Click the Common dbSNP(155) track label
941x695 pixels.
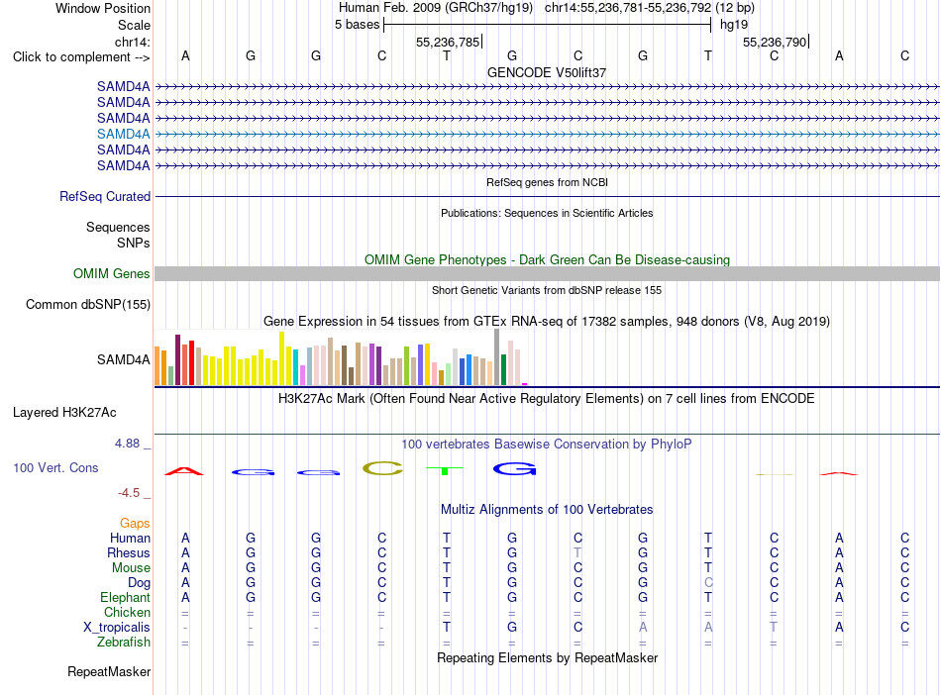(x=88, y=305)
